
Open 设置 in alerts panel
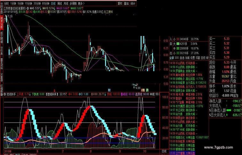(x=192, y=58)
